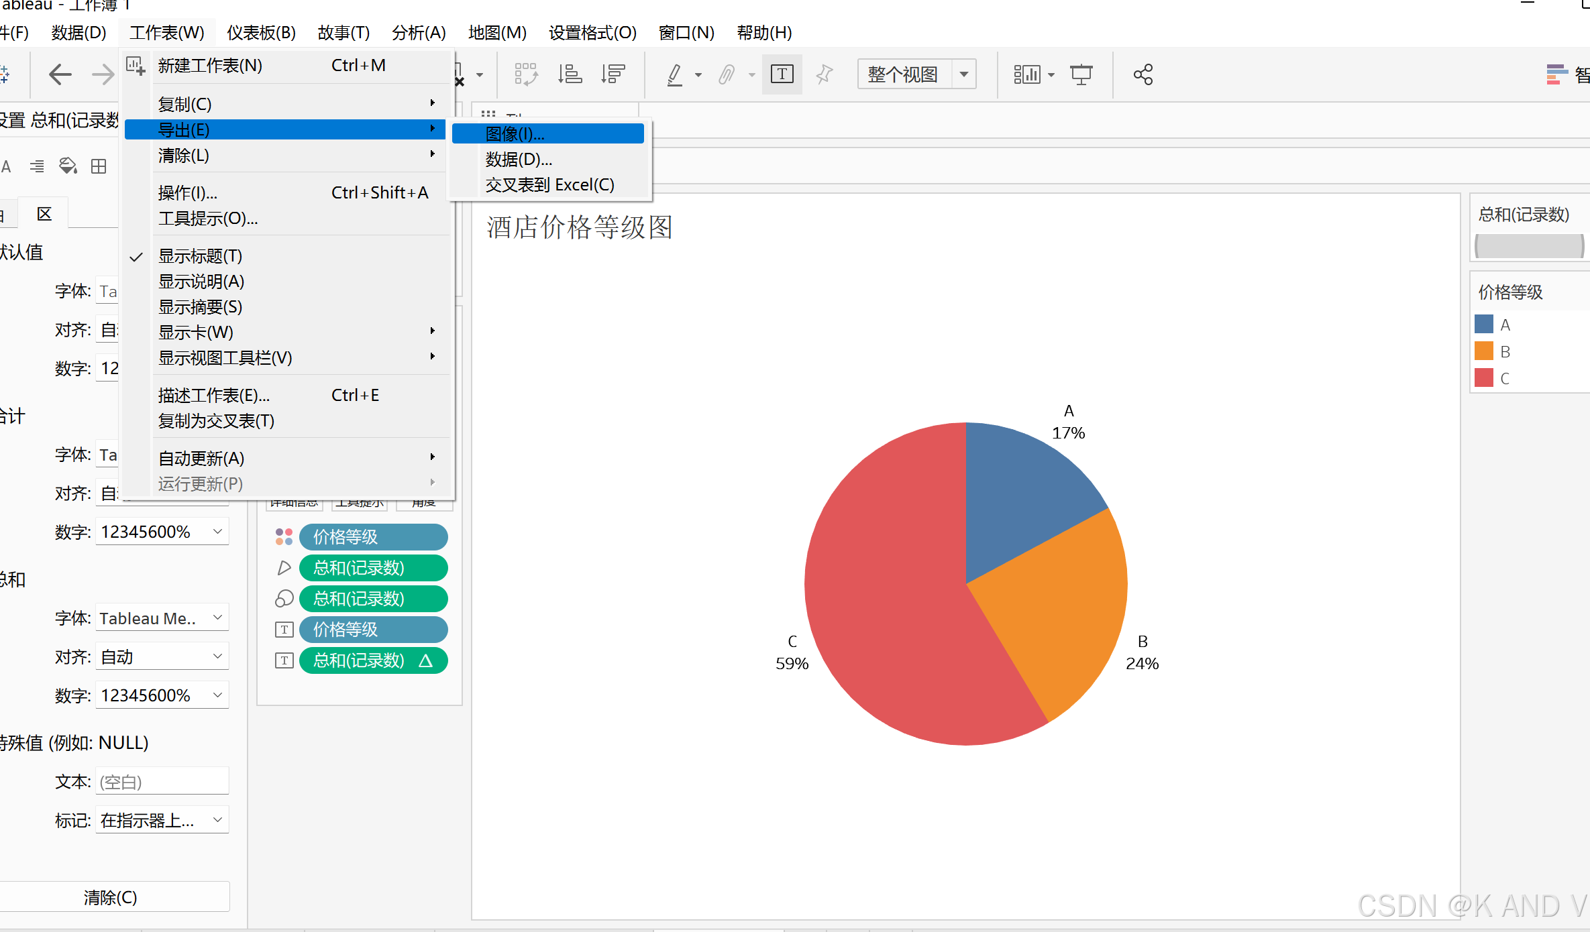Click the borders grid icon in format pane
The width and height of the screenshot is (1590, 932).
[99, 166]
